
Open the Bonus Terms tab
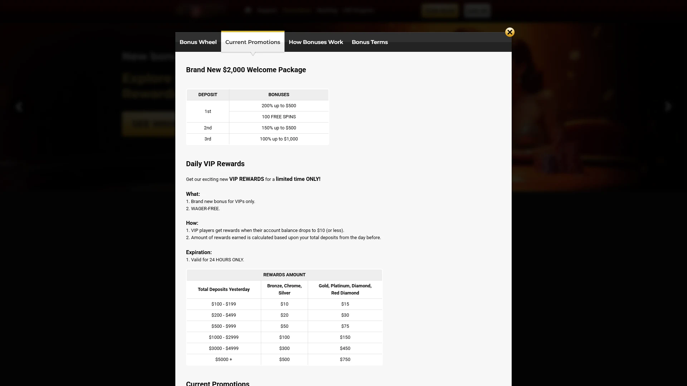[x=370, y=42]
